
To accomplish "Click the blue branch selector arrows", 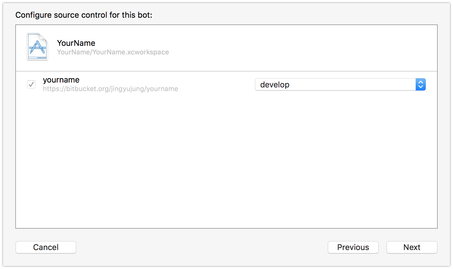I will [421, 84].
